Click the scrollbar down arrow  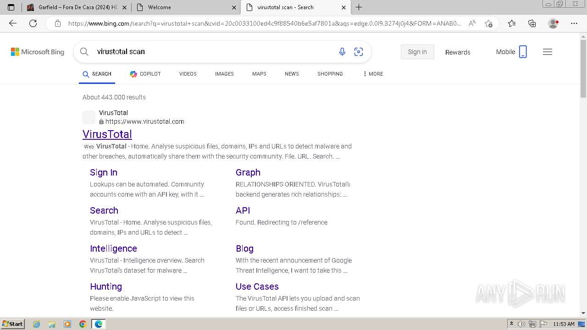[x=583, y=313]
